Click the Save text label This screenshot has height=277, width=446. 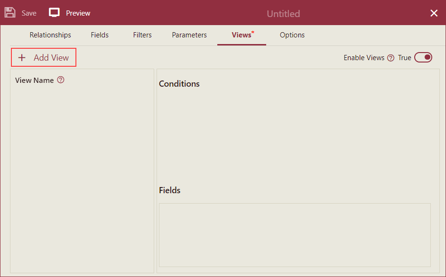(x=29, y=13)
